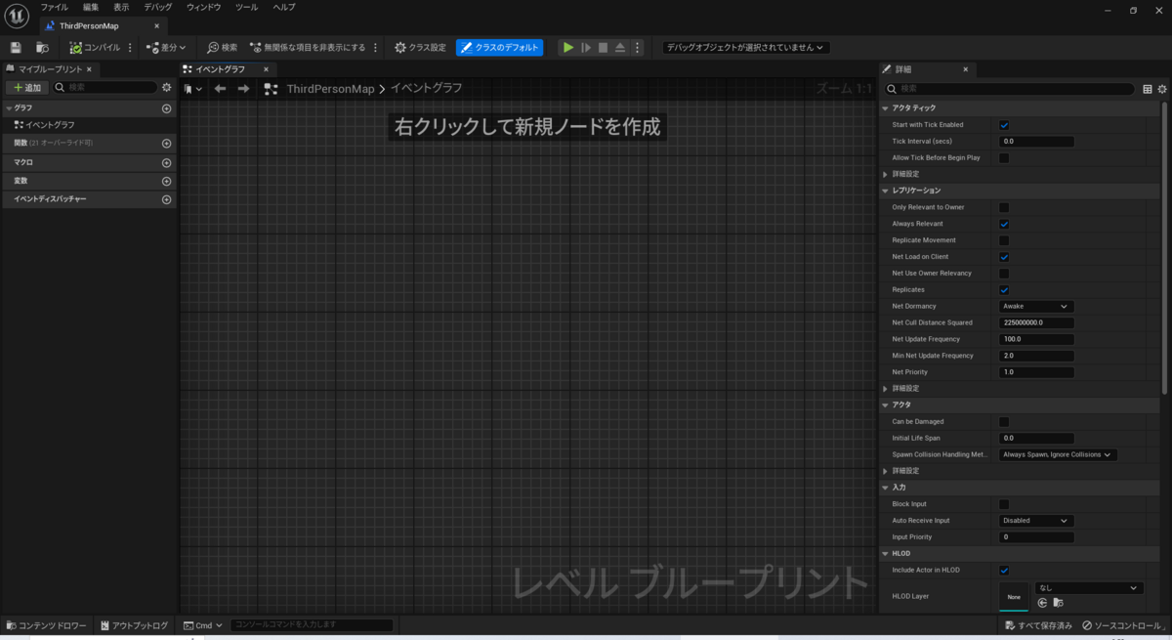Toggle details panel property matrix grid icon
The height and width of the screenshot is (640, 1172).
pos(1148,89)
